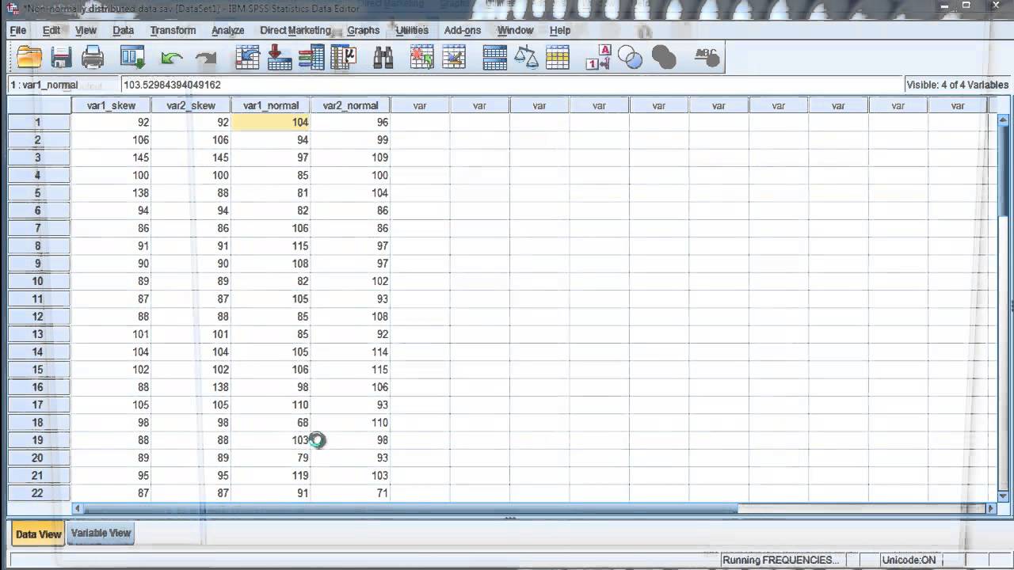This screenshot has width=1014, height=570.
Task: Open the Split File tool
Action: click(x=494, y=57)
